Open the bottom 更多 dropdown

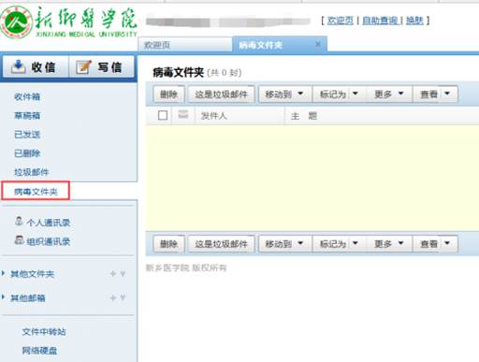[x=389, y=243]
